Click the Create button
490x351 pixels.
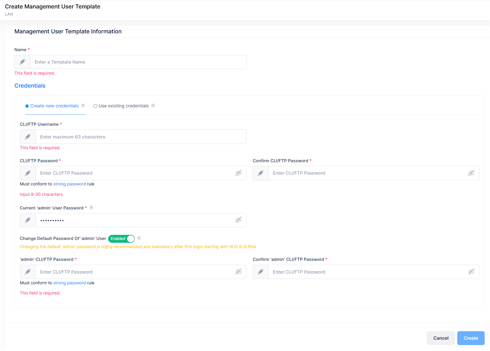[471, 338]
